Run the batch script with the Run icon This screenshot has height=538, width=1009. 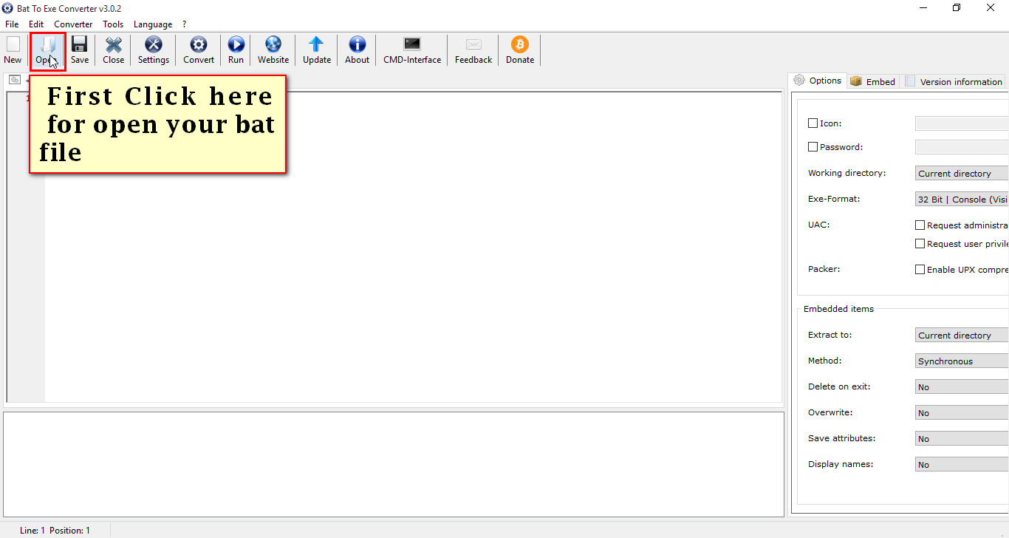[236, 50]
